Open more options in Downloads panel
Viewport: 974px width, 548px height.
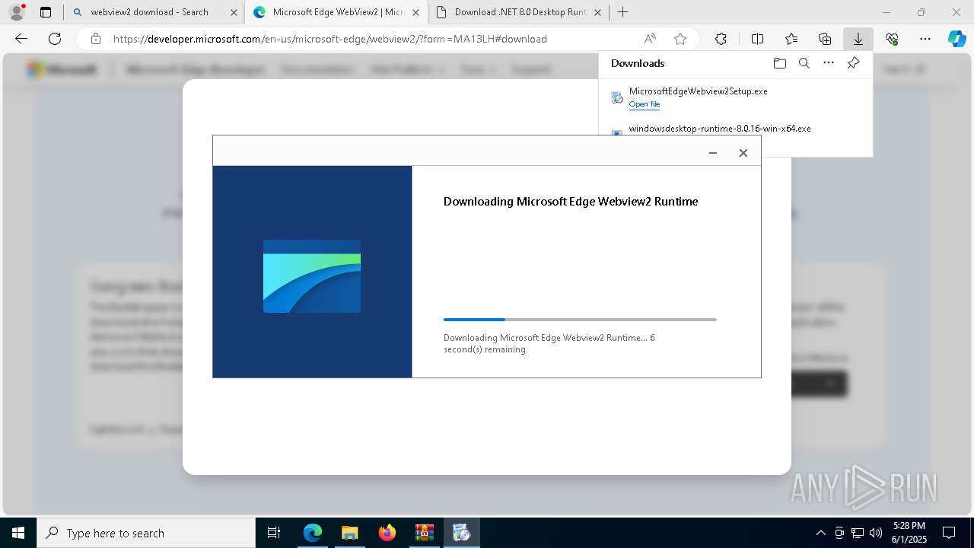[829, 63]
